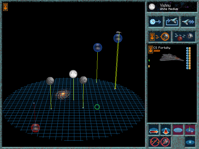Screen dimensions: 199x149
Task: Select the orange own ships and planets filter
Action: point(160,37)
